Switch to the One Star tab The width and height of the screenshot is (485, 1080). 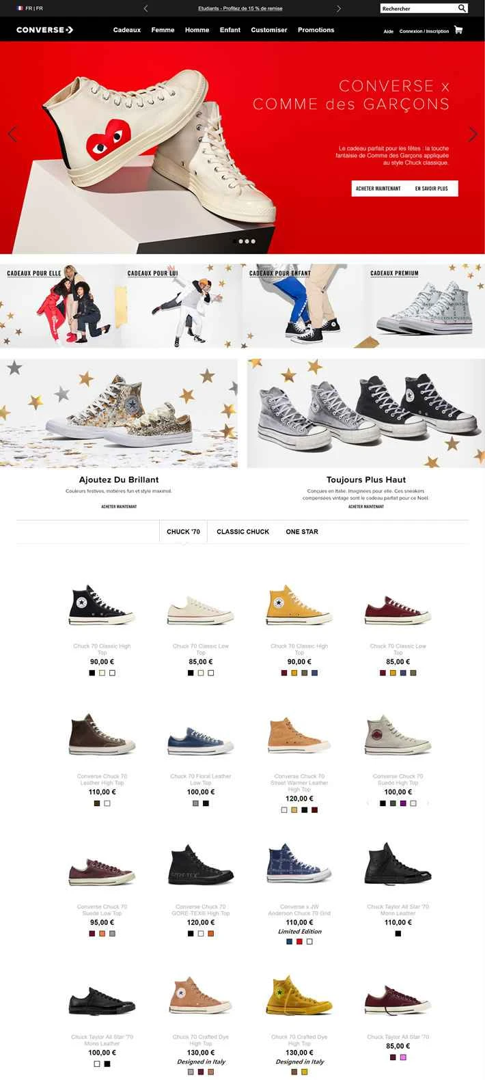[x=302, y=531]
